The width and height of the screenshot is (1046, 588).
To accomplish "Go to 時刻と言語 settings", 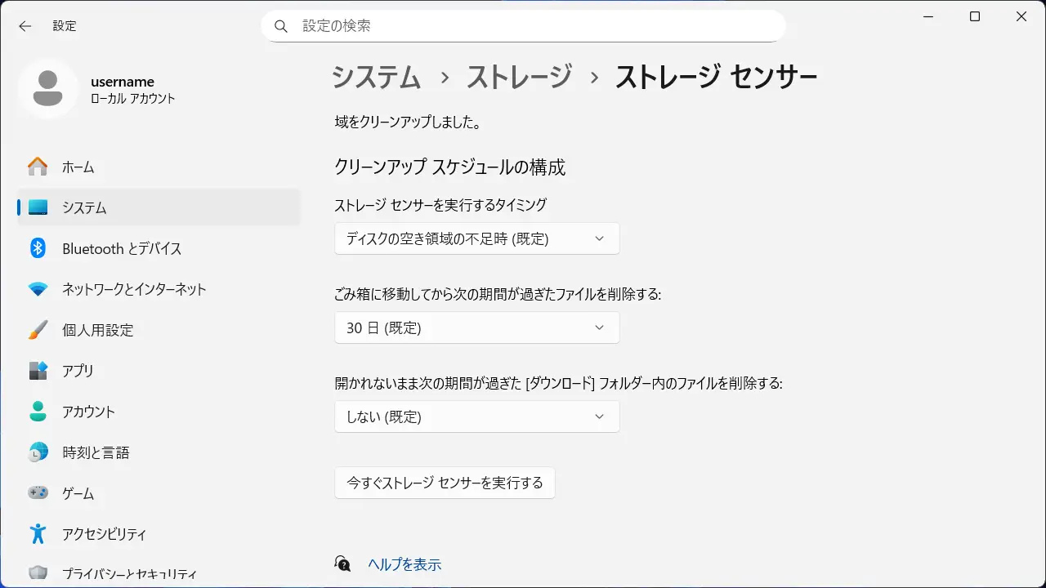I will coord(96,452).
